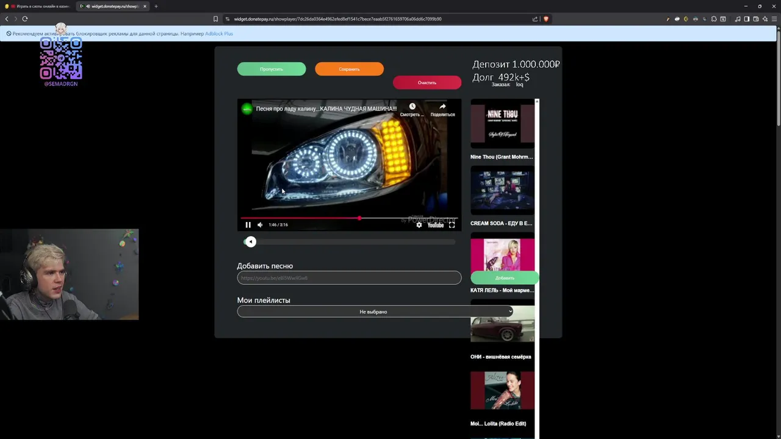
Task: Click the round volume slider handle
Action: click(251, 241)
